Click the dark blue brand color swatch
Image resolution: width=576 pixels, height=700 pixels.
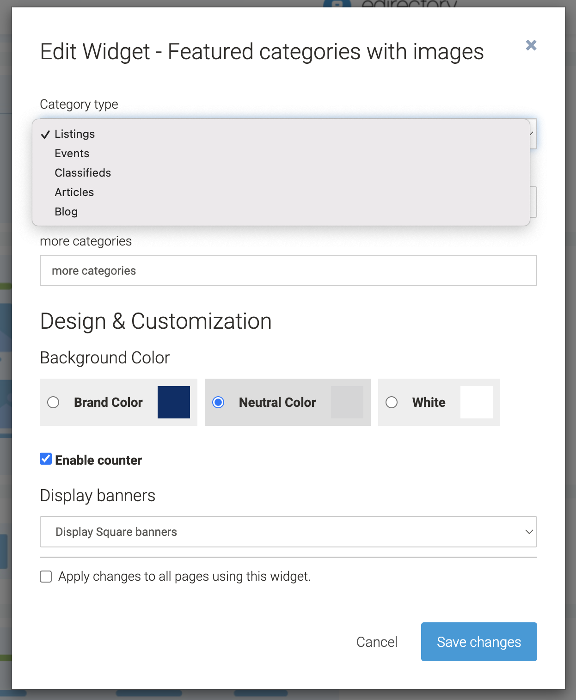tap(173, 402)
